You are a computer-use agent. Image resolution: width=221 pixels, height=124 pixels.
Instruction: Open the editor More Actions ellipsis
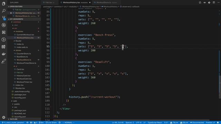(x=219, y=2)
